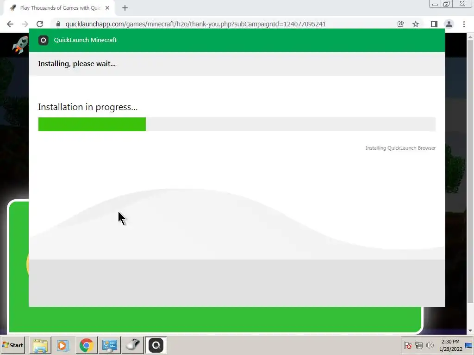Open Chrome's three-dot menu
Image resolution: width=474 pixels, height=355 pixels.
(x=464, y=24)
